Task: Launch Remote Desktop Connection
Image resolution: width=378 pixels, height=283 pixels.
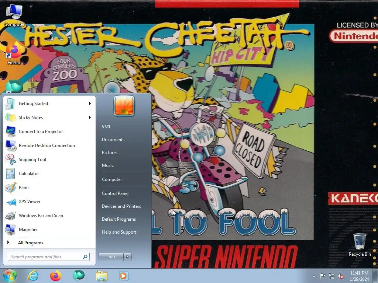Action: [49, 145]
